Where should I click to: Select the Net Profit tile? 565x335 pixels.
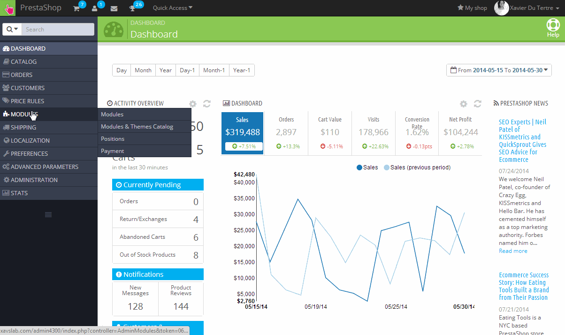(460, 133)
